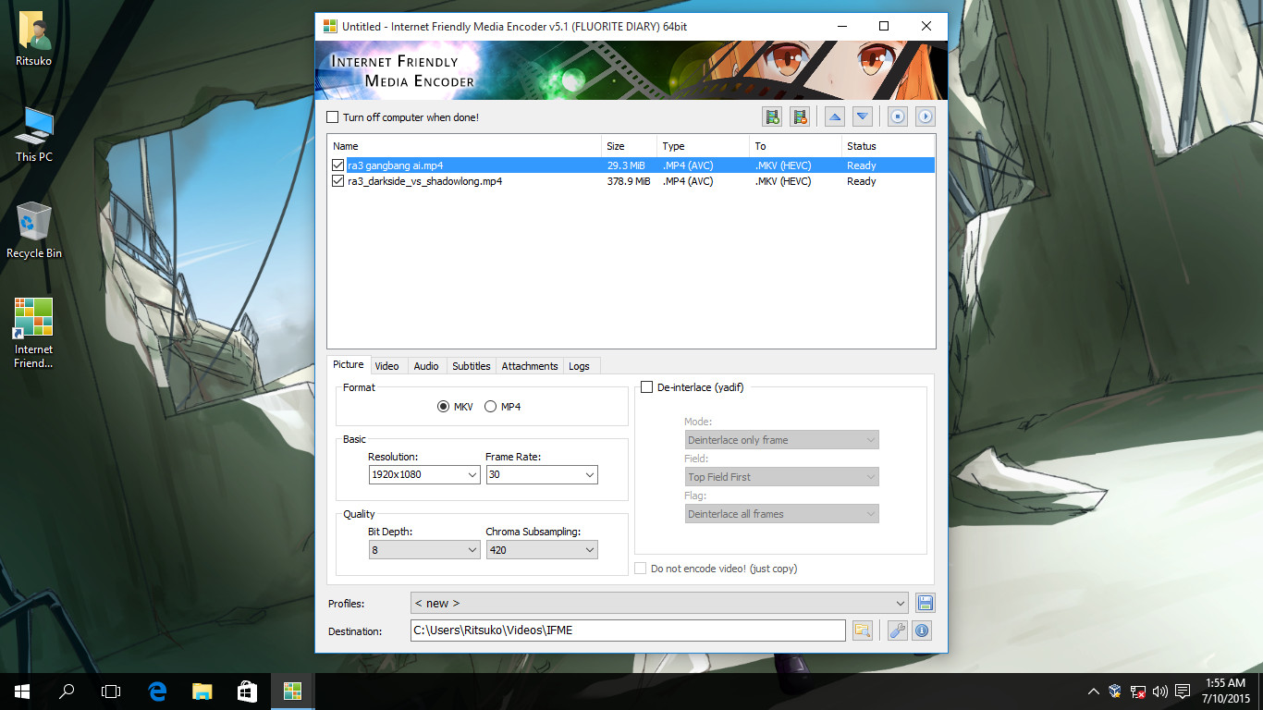
Task: Click the Type column header
Action: tap(704, 146)
